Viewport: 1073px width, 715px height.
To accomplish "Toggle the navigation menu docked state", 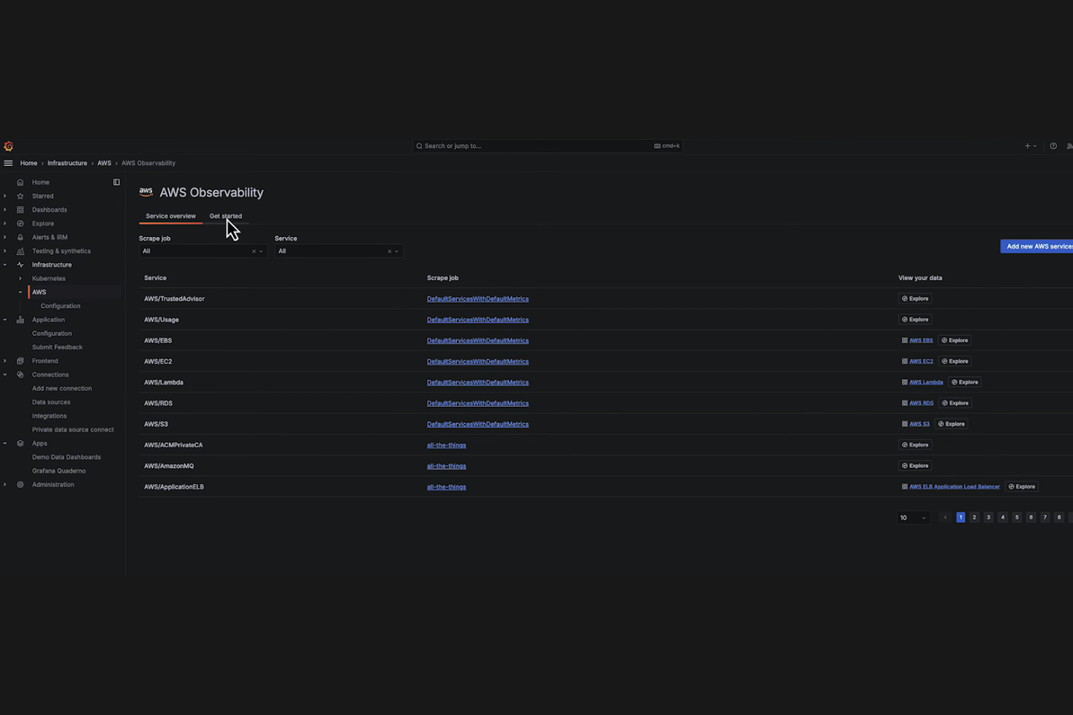I will point(117,182).
